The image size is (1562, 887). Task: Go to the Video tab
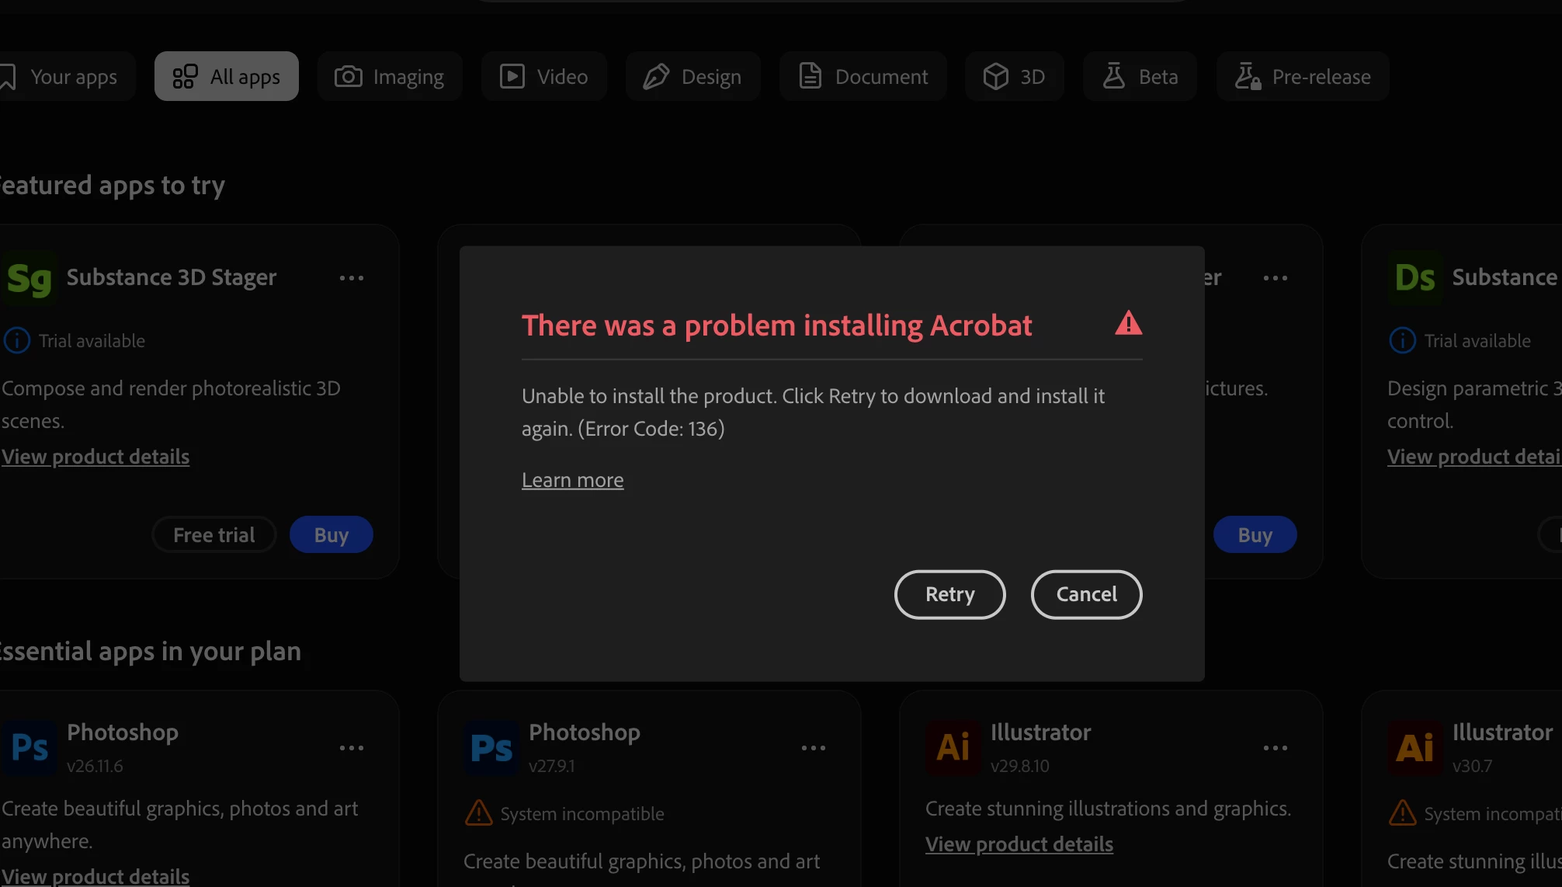[x=543, y=76]
